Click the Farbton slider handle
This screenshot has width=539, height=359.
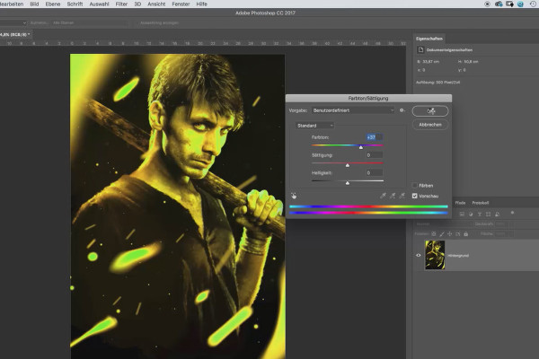[x=360, y=147]
